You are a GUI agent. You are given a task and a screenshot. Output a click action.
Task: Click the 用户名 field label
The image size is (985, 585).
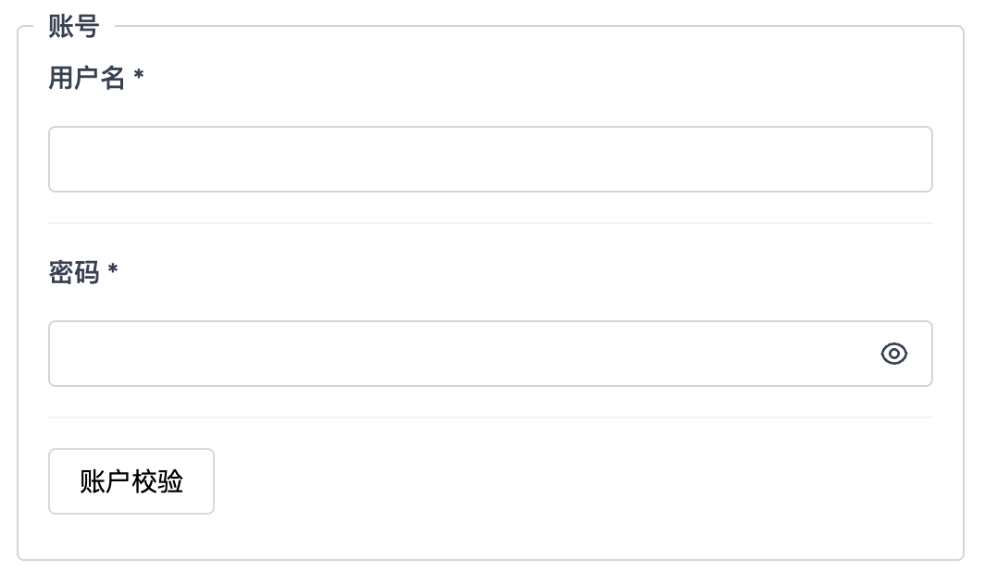[x=86, y=79]
